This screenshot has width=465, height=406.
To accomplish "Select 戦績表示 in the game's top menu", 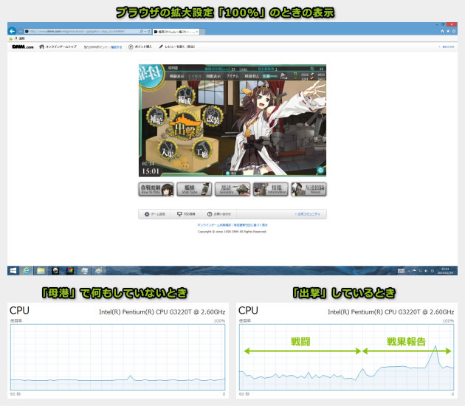I will click(x=176, y=76).
